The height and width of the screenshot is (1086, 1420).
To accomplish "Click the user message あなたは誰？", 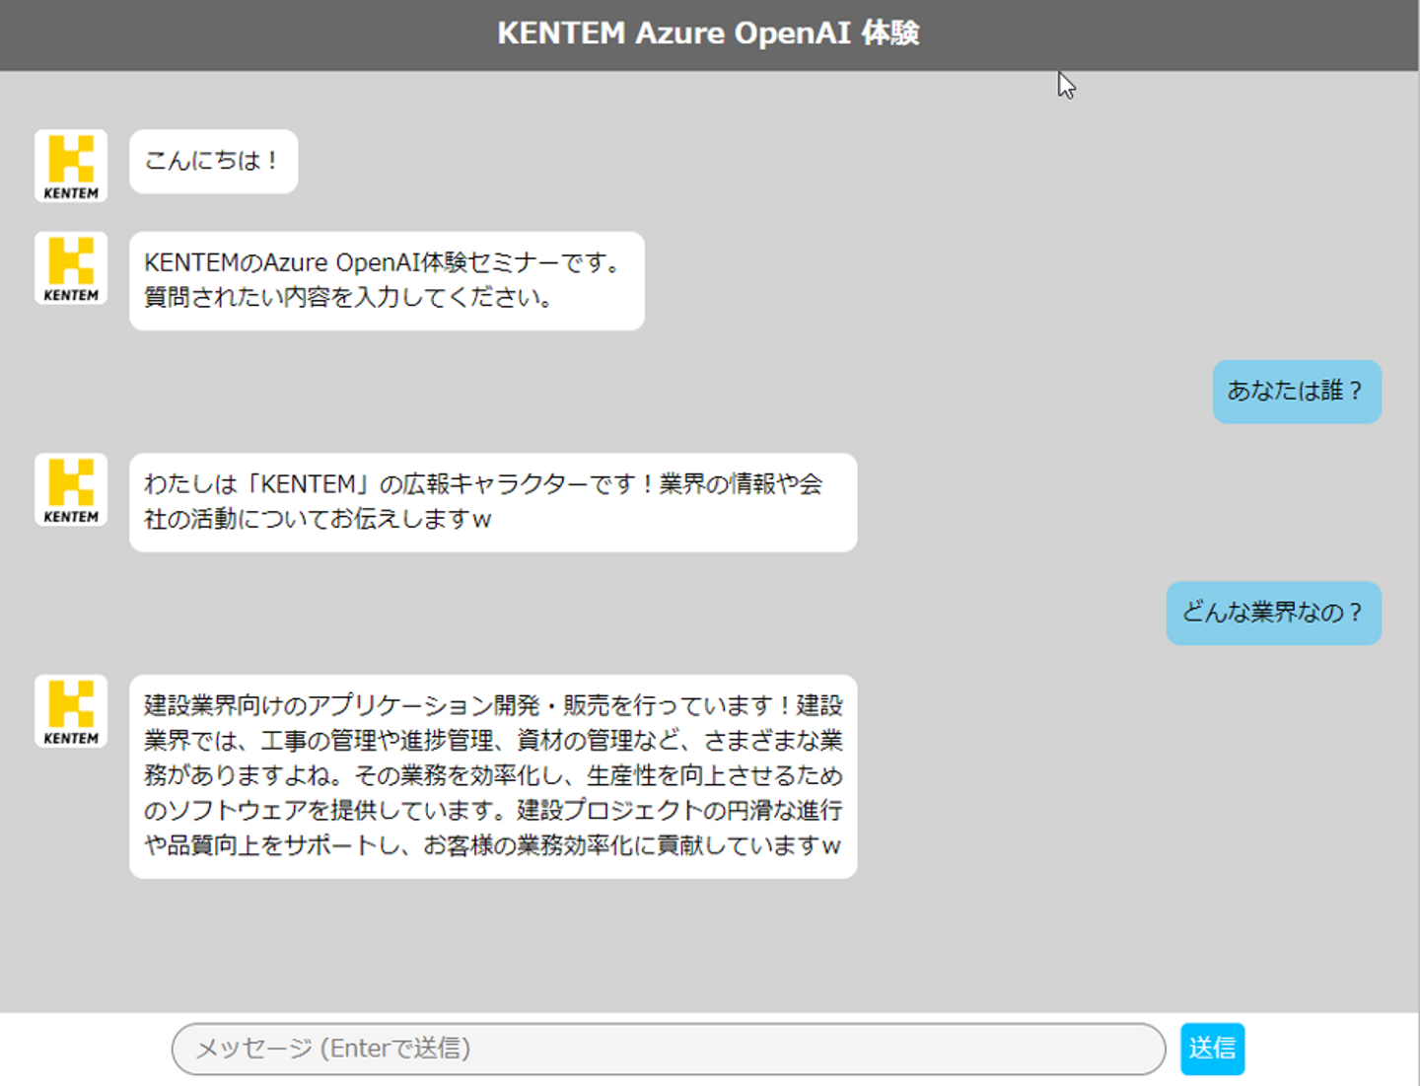I will coord(1297,392).
